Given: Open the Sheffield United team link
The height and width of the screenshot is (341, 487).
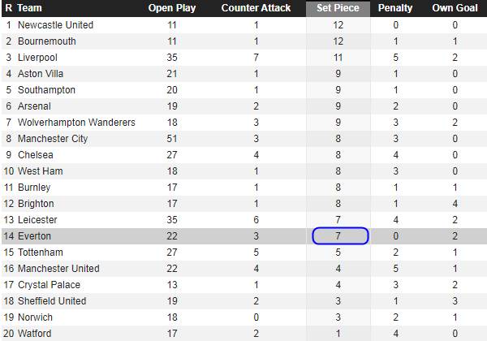Looking at the screenshot, I should (x=52, y=301).
